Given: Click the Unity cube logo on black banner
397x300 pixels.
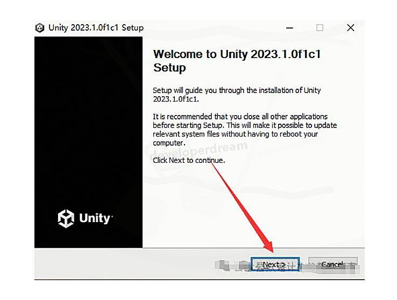Looking at the screenshot, I should coord(66,219).
